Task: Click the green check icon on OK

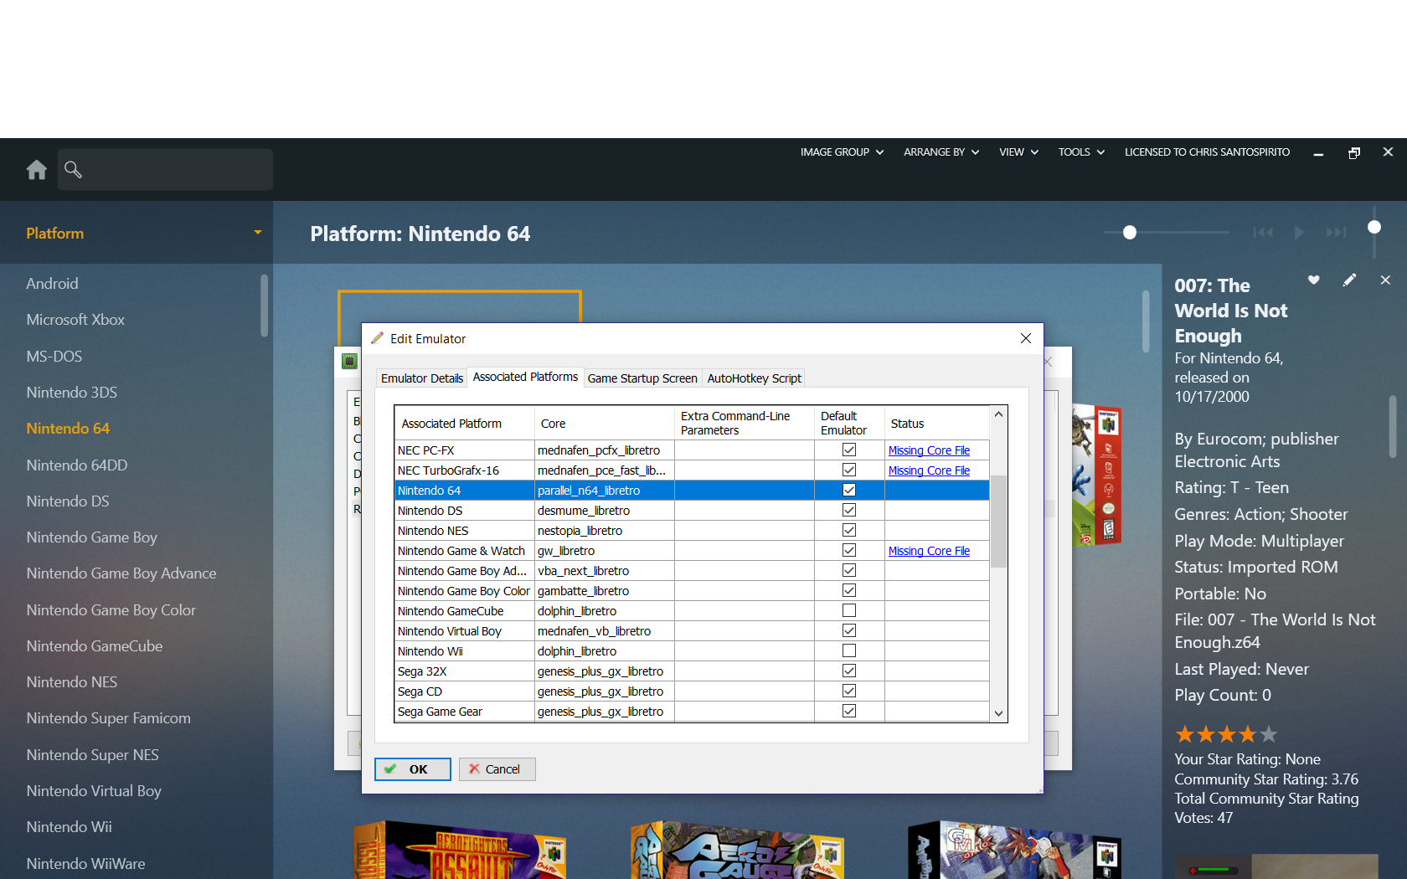Action: (x=390, y=768)
